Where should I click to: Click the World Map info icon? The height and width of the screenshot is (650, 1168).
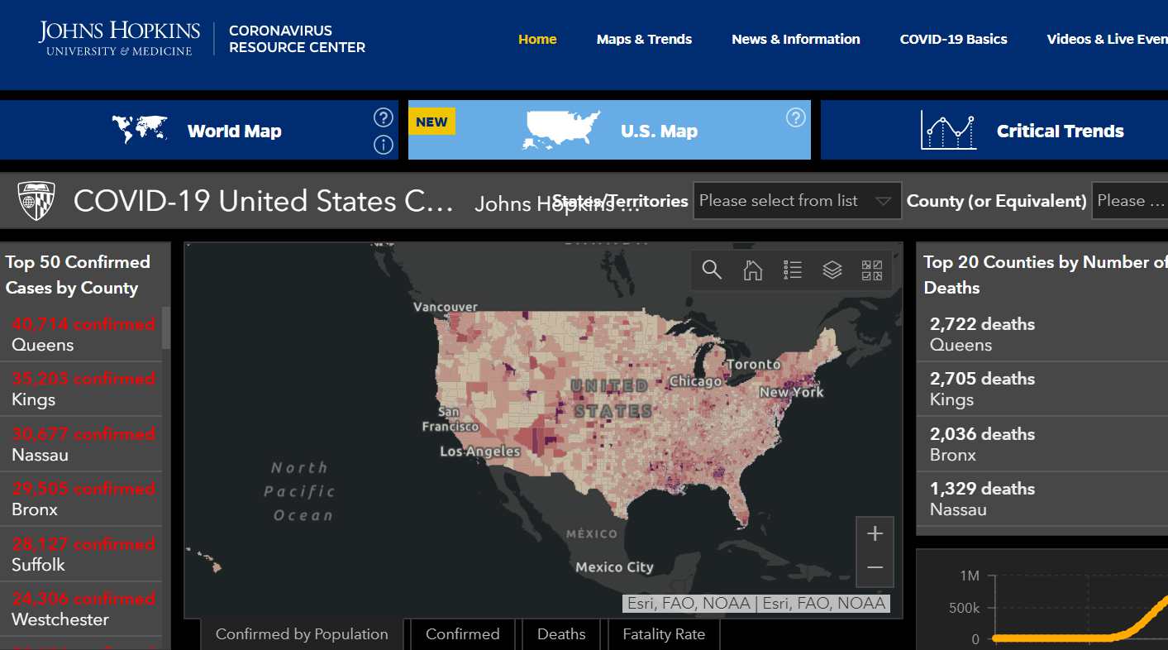(383, 145)
